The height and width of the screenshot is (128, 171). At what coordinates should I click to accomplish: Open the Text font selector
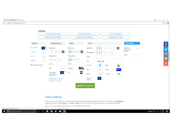108,61
